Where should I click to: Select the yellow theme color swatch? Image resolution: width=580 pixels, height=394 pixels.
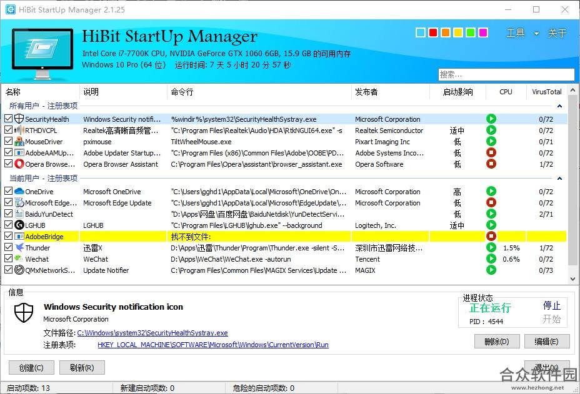(x=458, y=32)
